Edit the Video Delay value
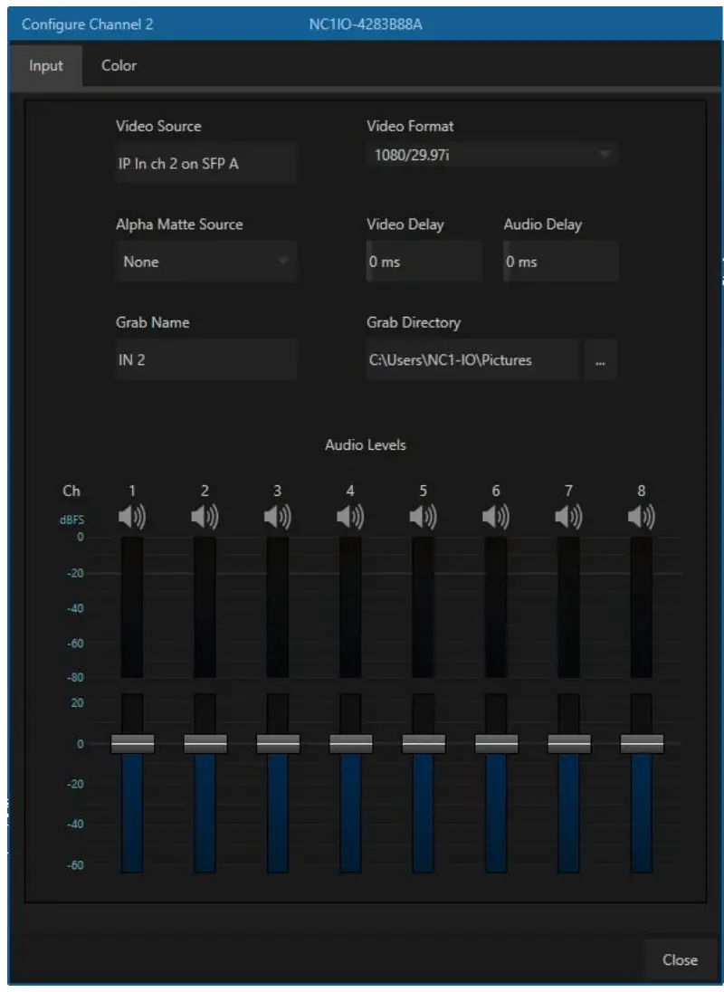 (x=424, y=262)
